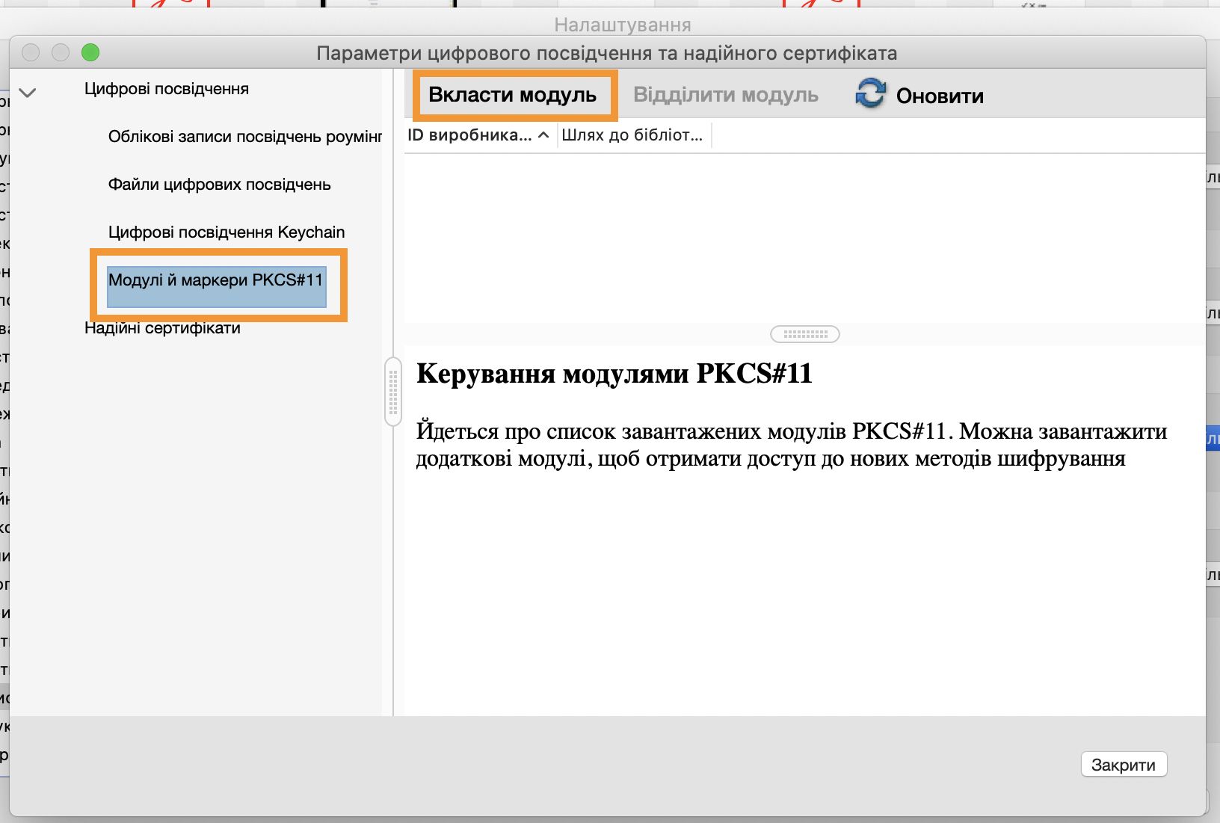Viewport: 1220px width, 823px height.
Task: Click the Налаштування title of the background window
Action: 623,25
